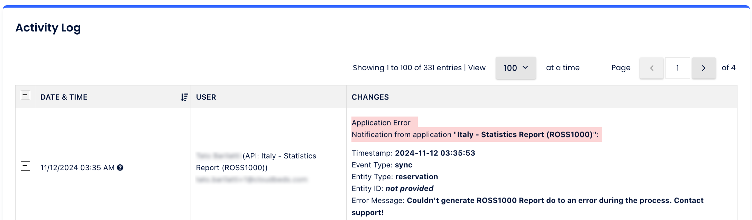
Task: Click the page number input field
Action: pyautogui.click(x=677, y=68)
